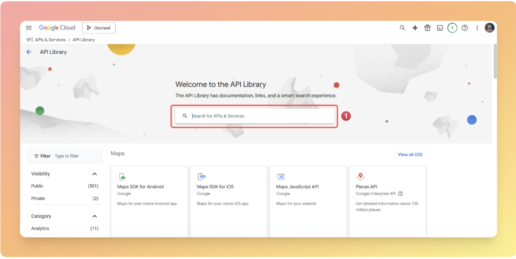This screenshot has width=516, height=259.
Task: Open the navigation hamburger menu
Action: click(29, 28)
